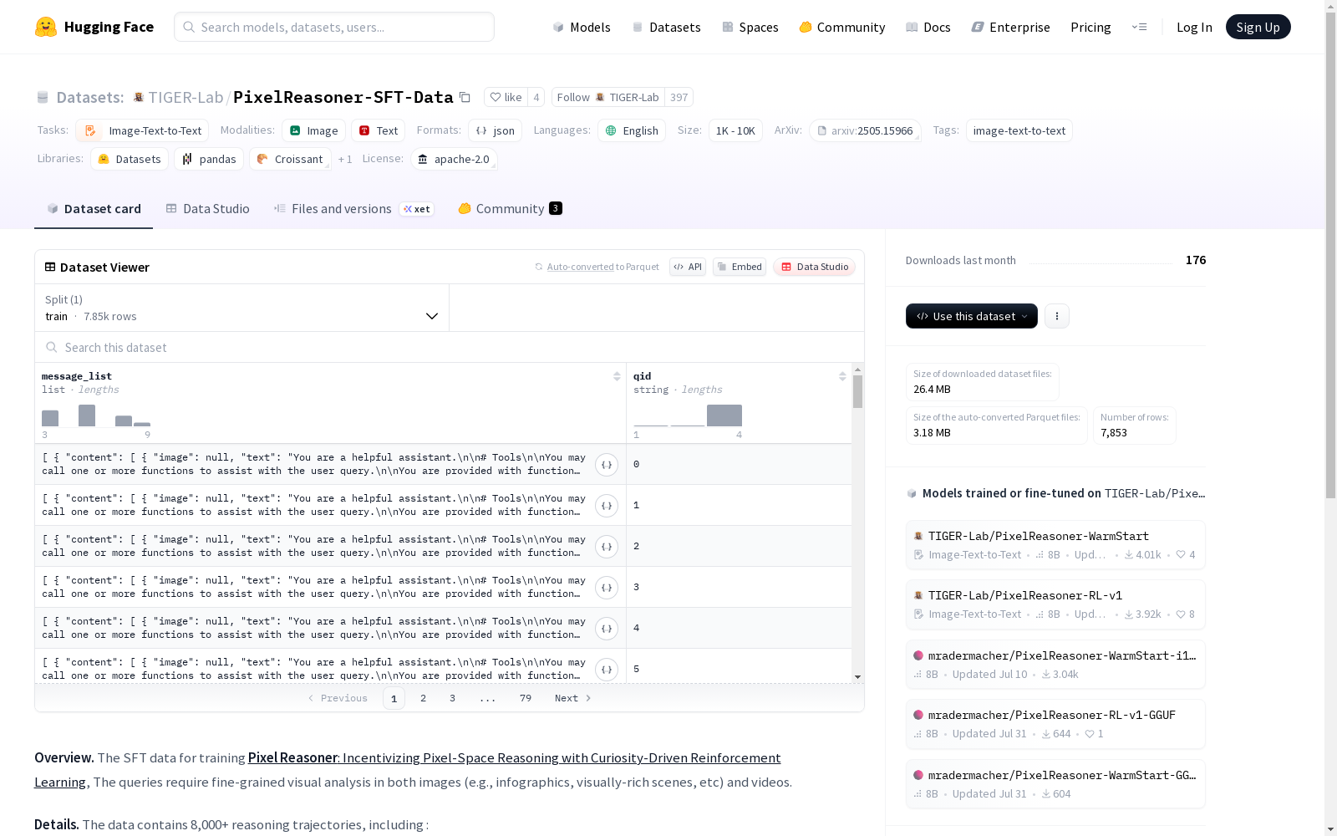
Task: Open the Data Studio tab
Action: coord(207,209)
